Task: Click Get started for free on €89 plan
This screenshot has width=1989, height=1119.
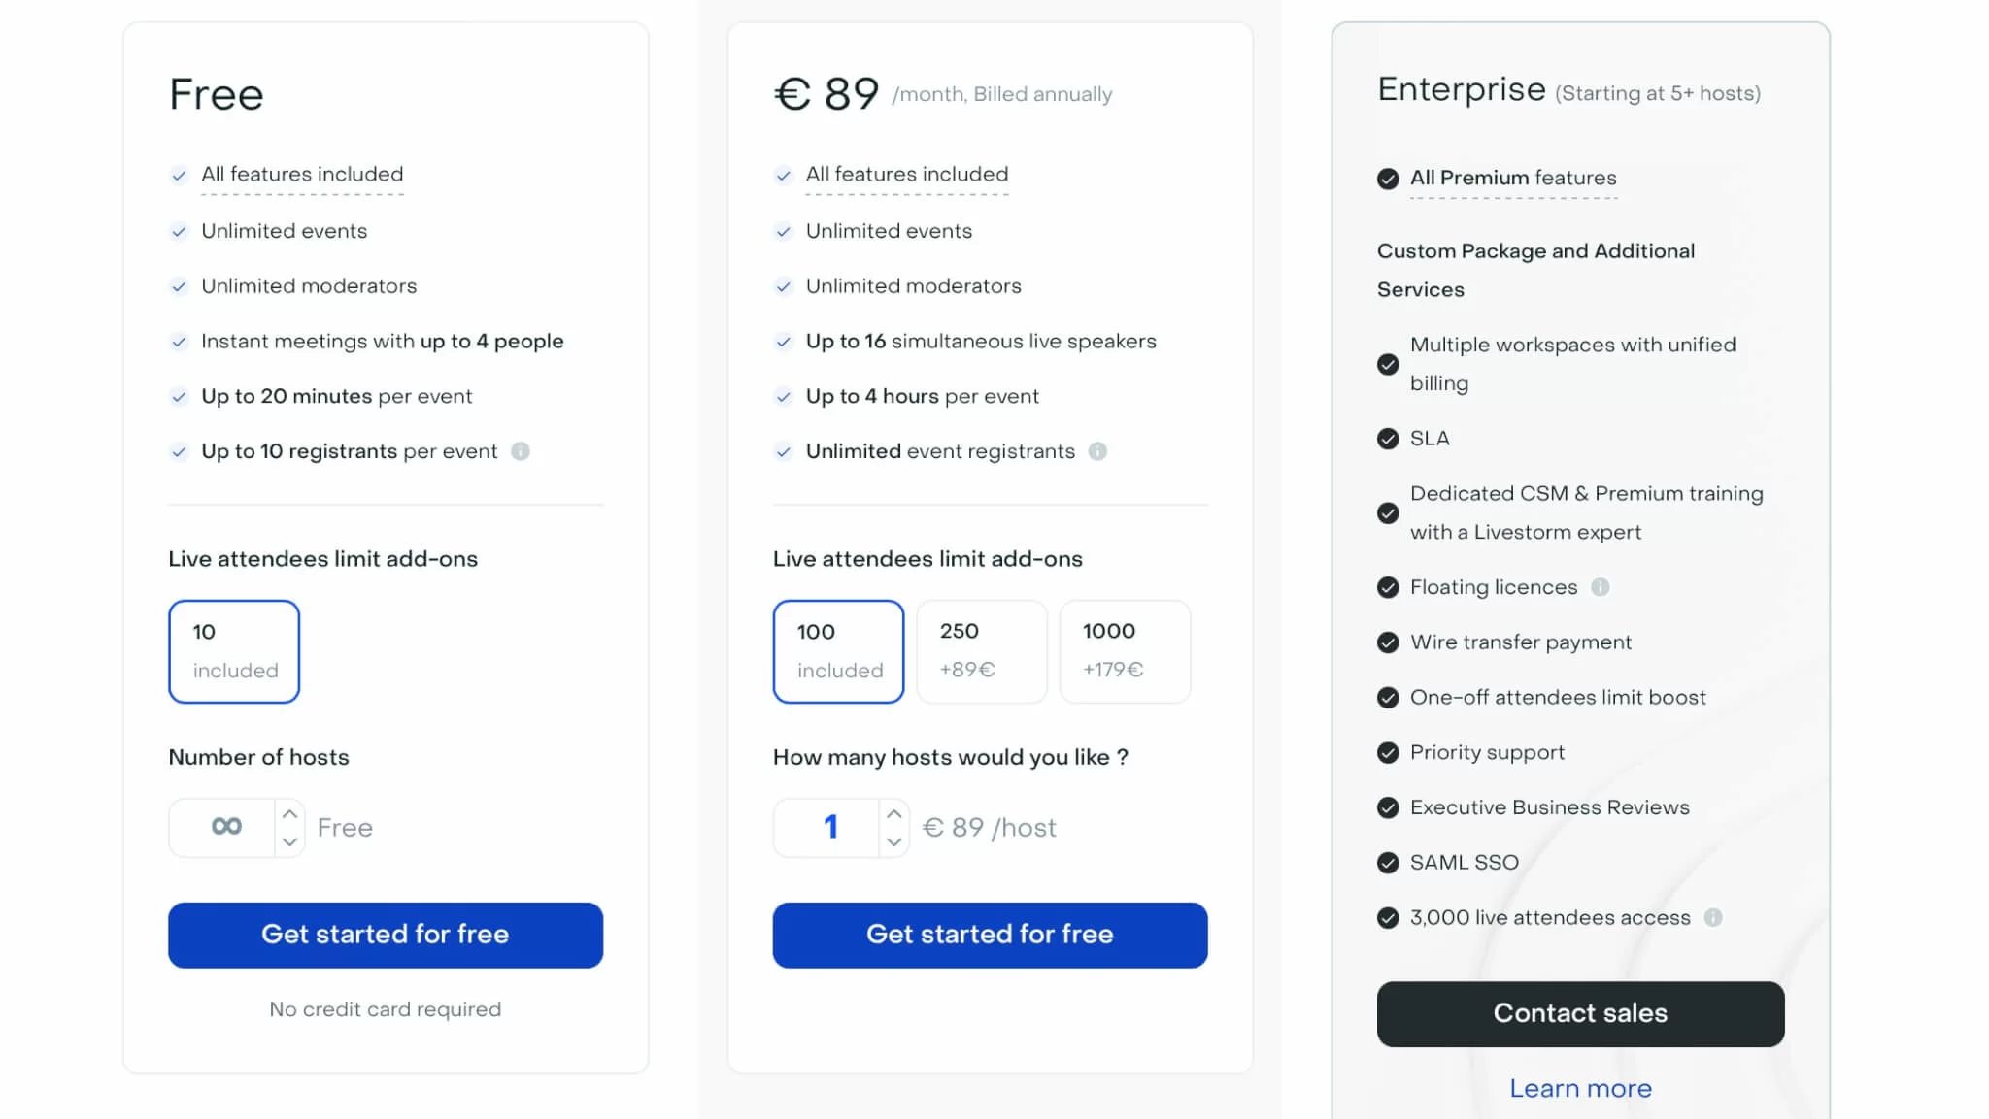Action: click(990, 935)
